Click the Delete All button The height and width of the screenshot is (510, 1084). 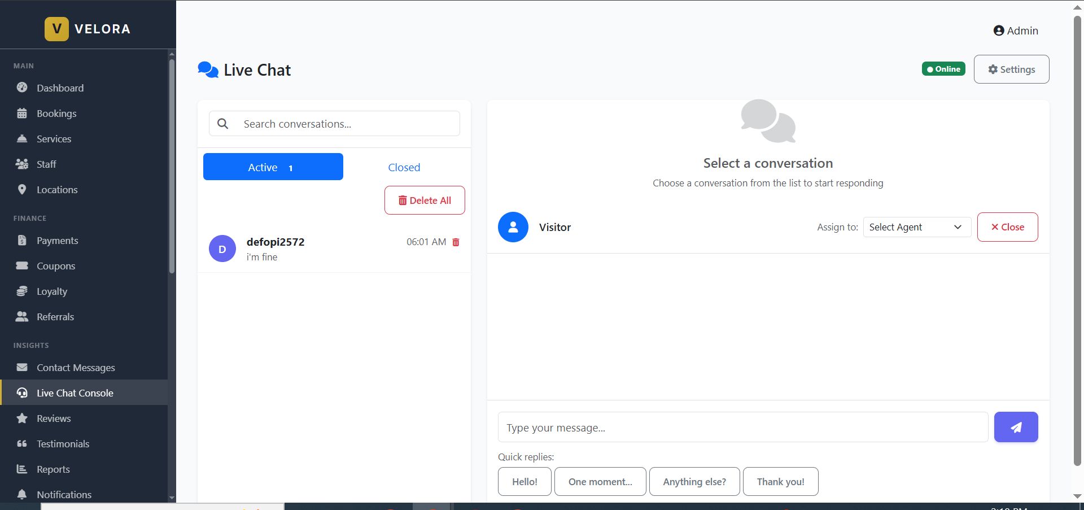425,200
